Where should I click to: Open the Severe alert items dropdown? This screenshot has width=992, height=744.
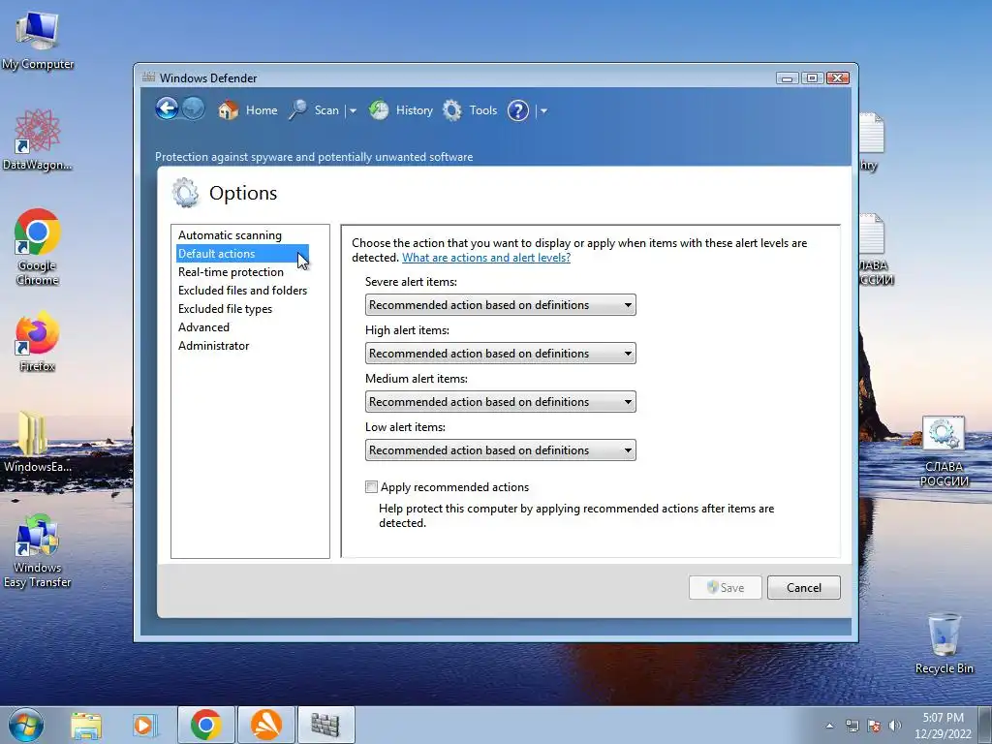[x=501, y=305]
